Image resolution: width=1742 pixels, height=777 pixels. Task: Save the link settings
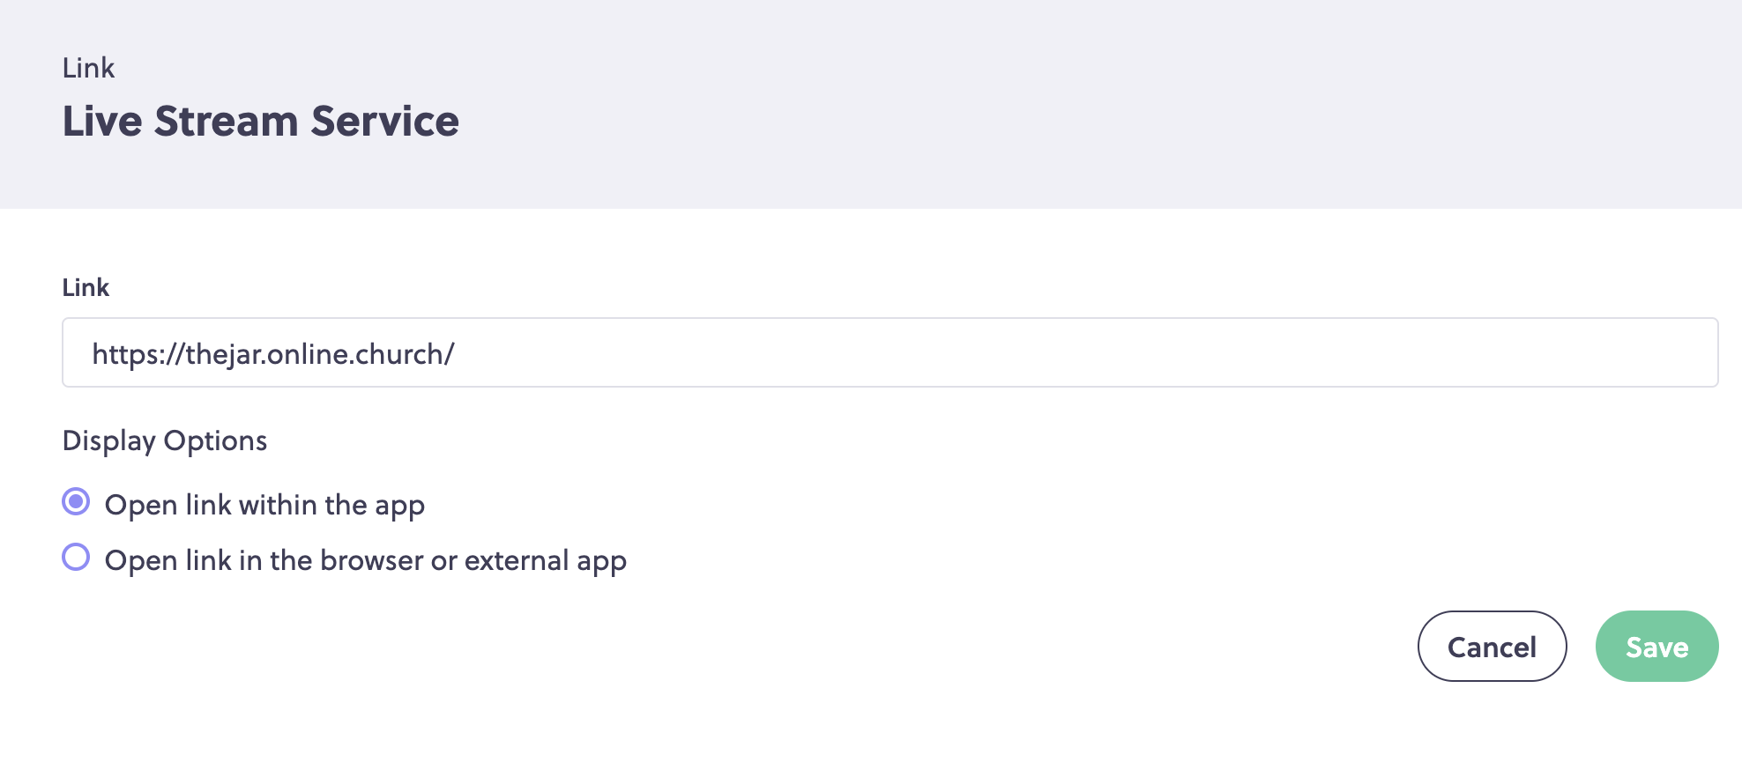tap(1656, 647)
